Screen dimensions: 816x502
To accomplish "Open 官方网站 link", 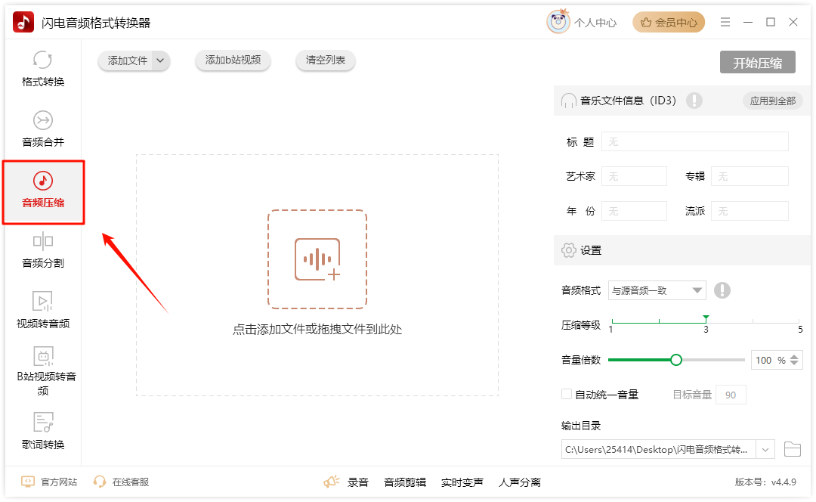I will point(59,482).
